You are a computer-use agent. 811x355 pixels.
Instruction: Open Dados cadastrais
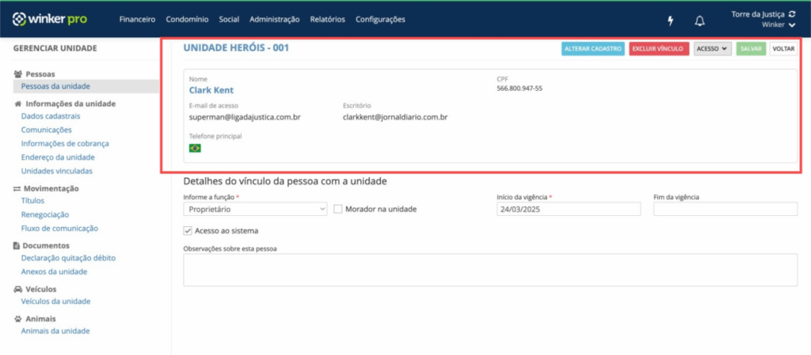[51, 116]
